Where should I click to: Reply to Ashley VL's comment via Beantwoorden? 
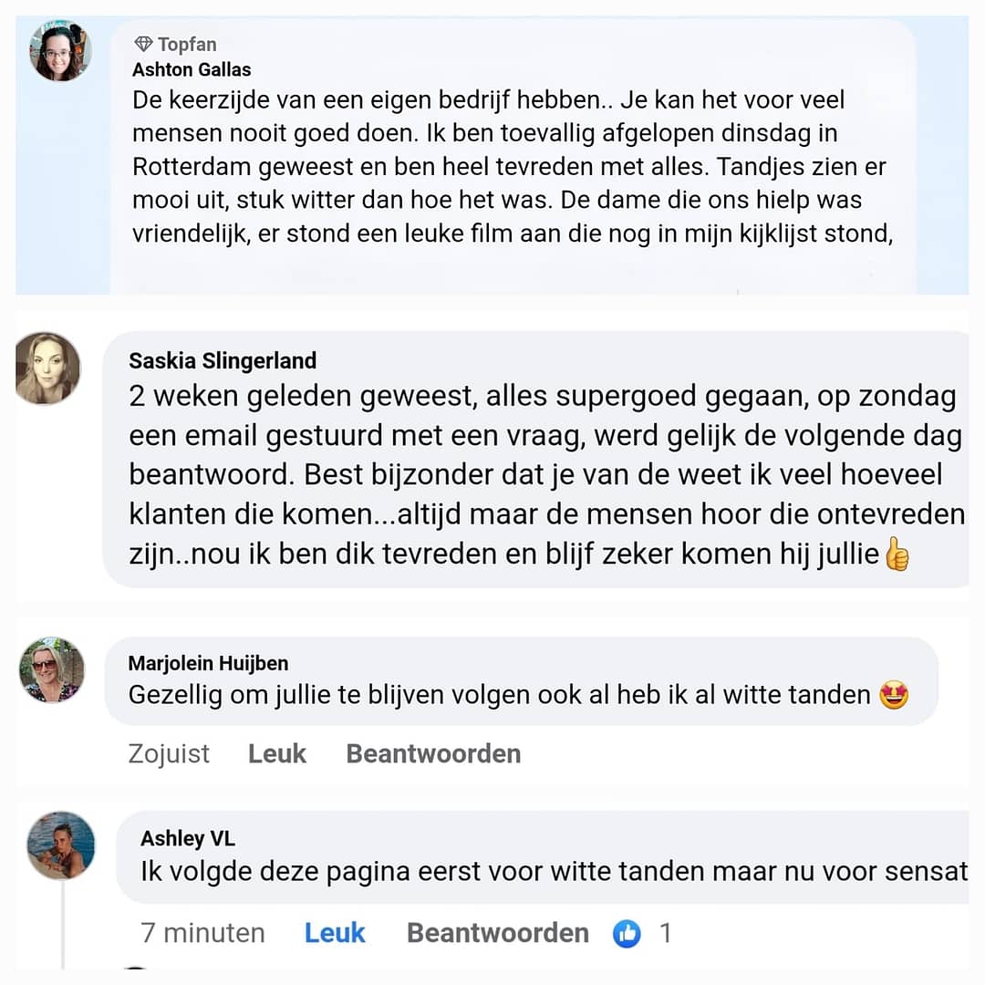[x=498, y=933]
